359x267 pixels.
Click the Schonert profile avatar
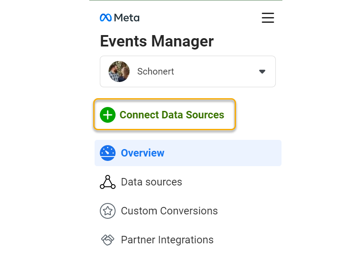119,71
